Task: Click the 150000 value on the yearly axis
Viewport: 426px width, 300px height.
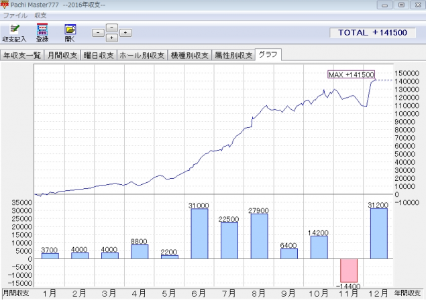Action: 407,73
